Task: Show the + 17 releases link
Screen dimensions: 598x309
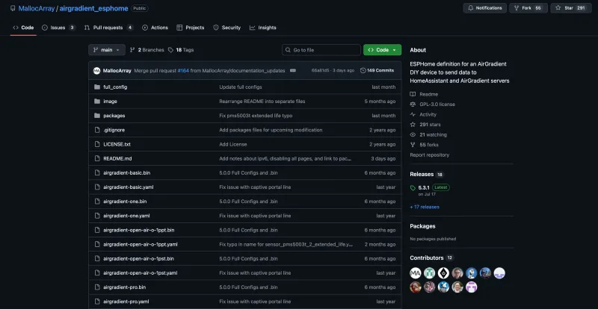Action: tap(425, 207)
